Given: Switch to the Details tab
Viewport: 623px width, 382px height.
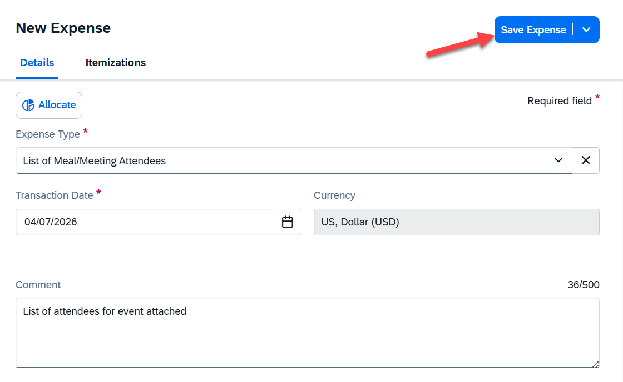Looking at the screenshot, I should pos(37,63).
